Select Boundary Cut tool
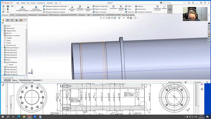The height and width of the screenshot is (119, 211). [x=100, y=12]
